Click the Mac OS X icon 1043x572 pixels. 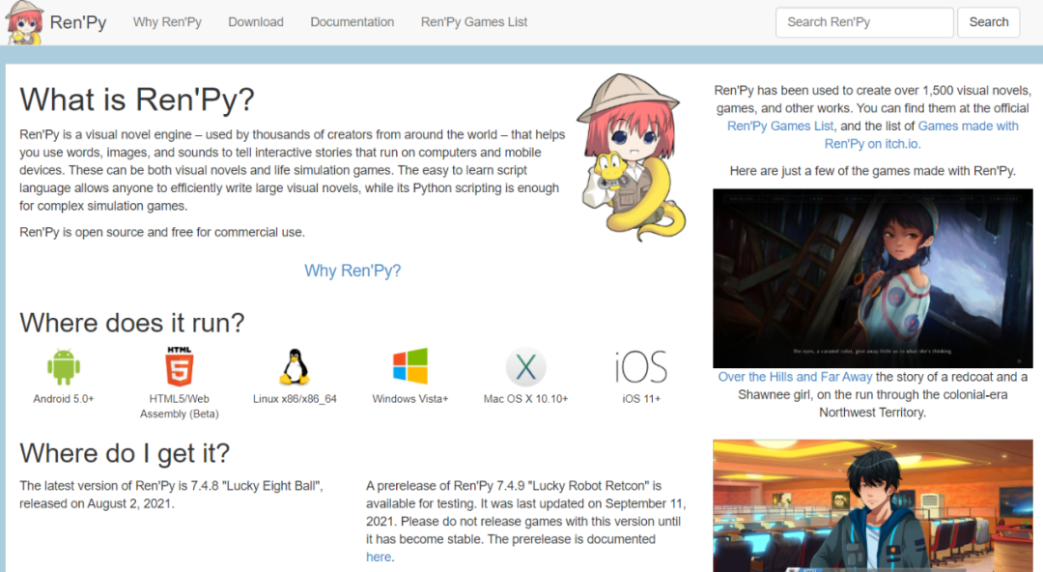tap(525, 367)
